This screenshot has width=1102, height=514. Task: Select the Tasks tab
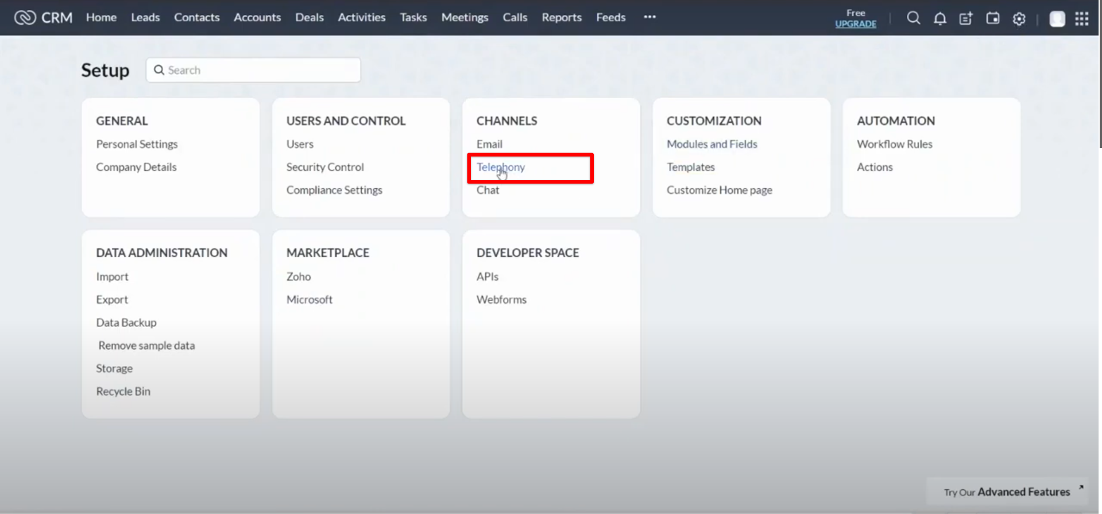413,18
